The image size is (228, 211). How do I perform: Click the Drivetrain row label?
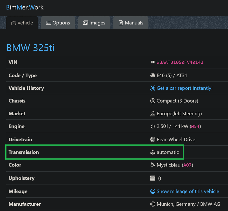point(20,140)
